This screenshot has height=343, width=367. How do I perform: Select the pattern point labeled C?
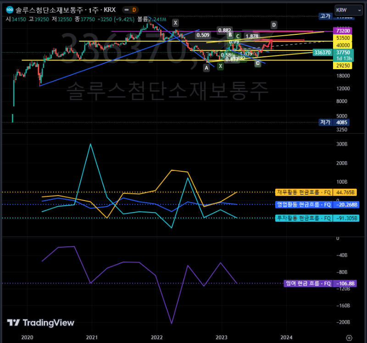coord(238,36)
